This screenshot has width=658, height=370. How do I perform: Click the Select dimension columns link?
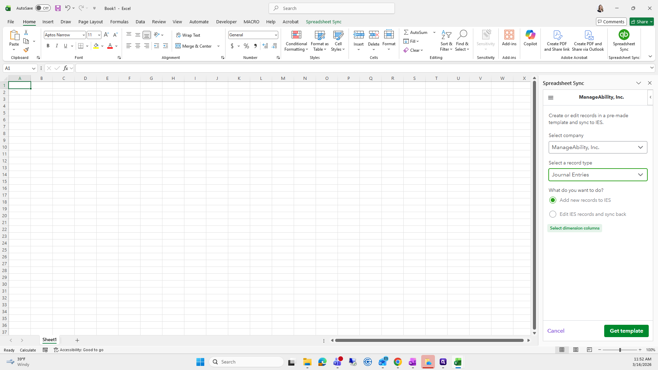pos(574,228)
